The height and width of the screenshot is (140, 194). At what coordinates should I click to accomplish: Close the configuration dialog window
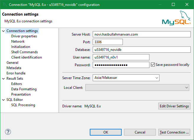[x=187, y=5]
